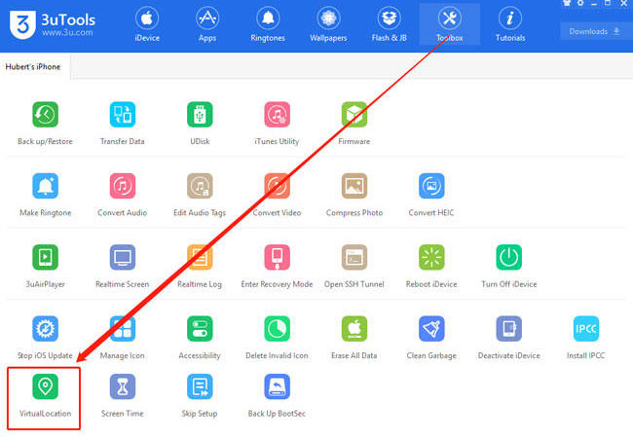
Task: Open the Wallpapers section
Action: click(328, 24)
